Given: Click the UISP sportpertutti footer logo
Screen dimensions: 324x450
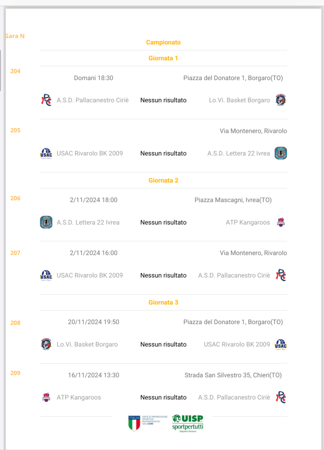Looking at the screenshot, I should (188, 423).
